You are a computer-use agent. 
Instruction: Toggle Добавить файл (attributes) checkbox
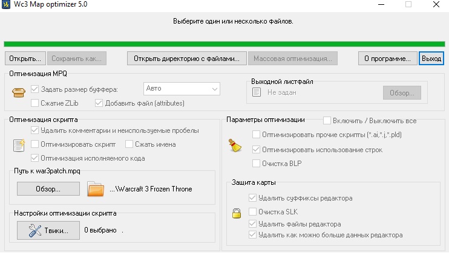click(99, 103)
